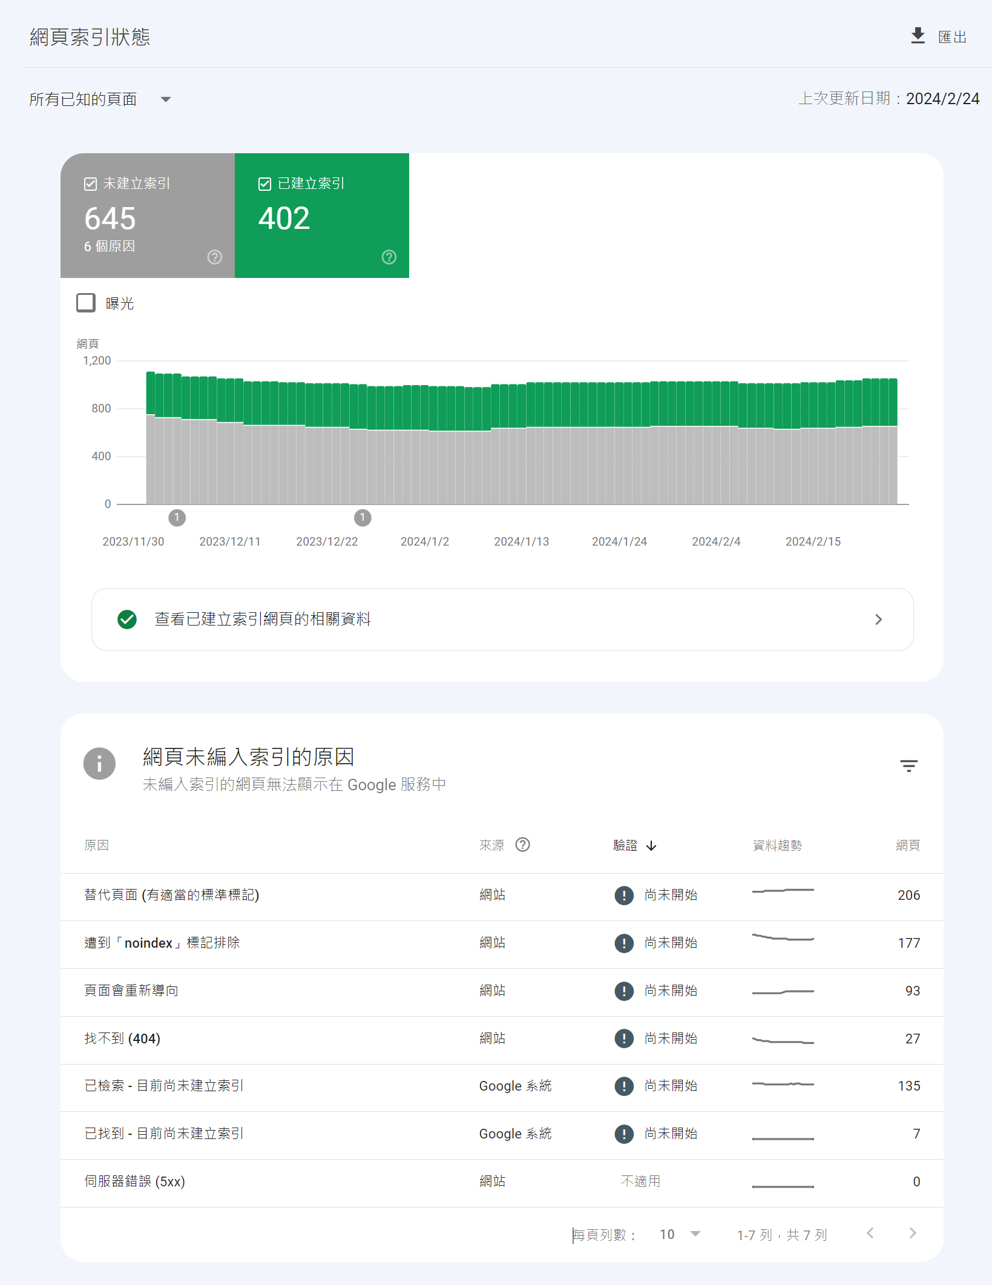
Task: Click the 匯出 download icon
Action: [918, 36]
